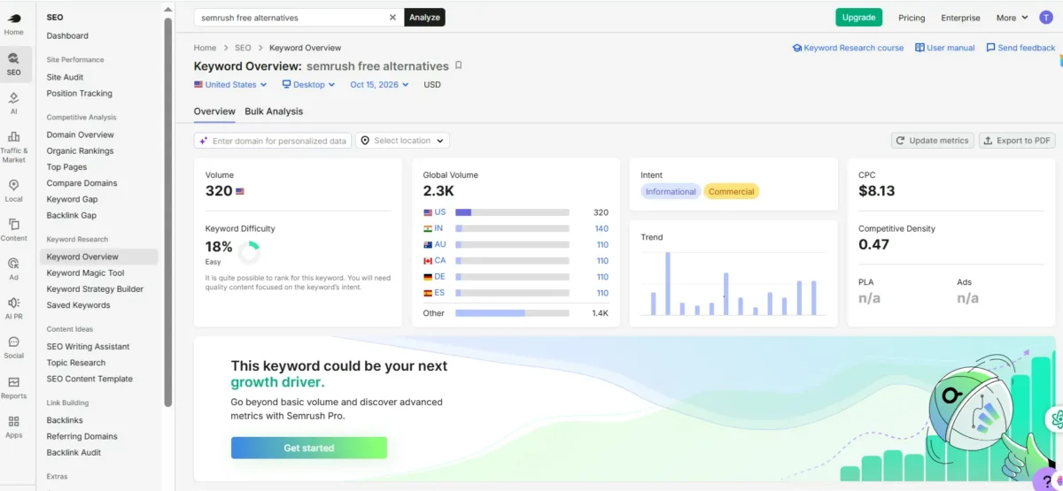Open the Apps section icon
The image size is (1063, 491).
tap(13, 426)
